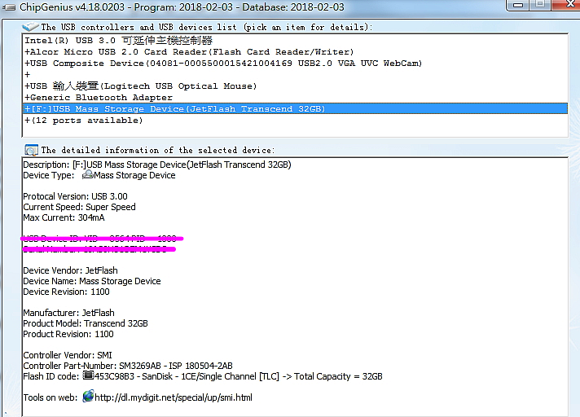
Task: Click 'Product Model: Transcend 32GB' text
Action: point(86,323)
